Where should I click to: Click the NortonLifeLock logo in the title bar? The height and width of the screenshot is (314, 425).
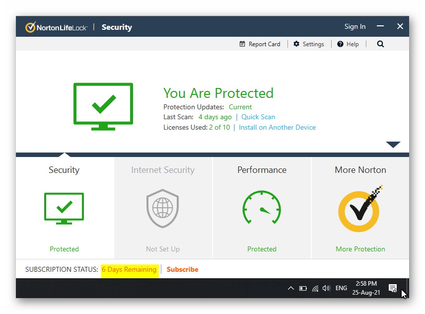pyautogui.click(x=56, y=27)
